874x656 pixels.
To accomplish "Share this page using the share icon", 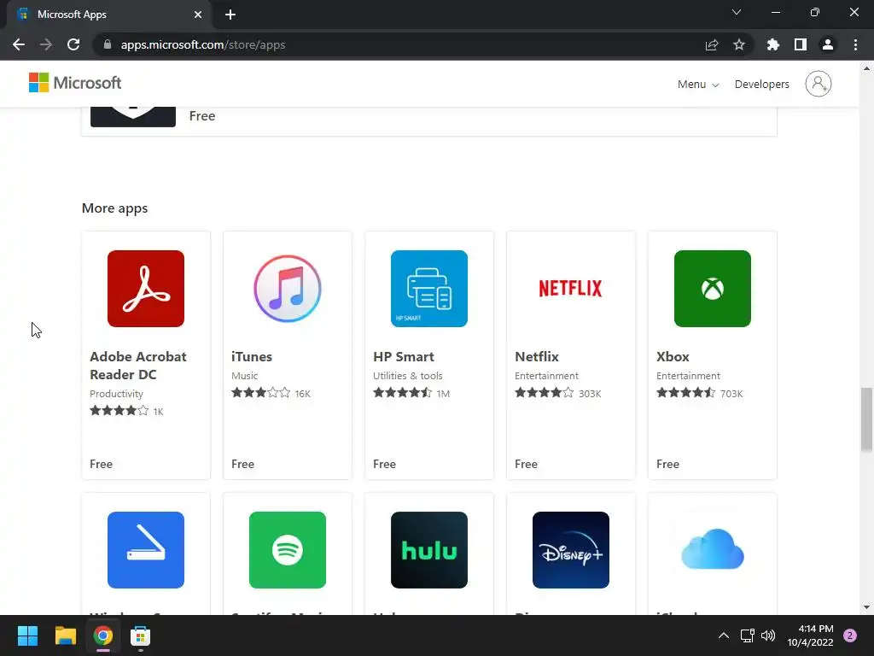I will 711,44.
